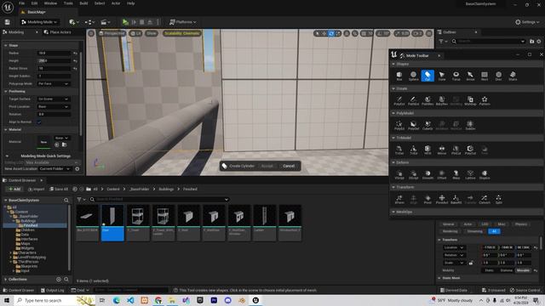This screenshot has width=545, height=306.
Task: Open the Output Log
Action: click(53, 290)
